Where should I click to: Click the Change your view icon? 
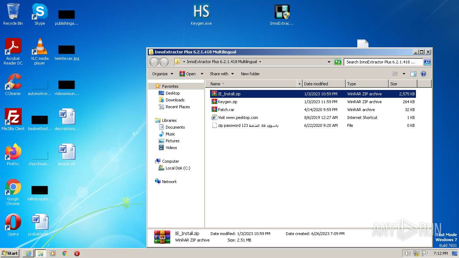395,74
